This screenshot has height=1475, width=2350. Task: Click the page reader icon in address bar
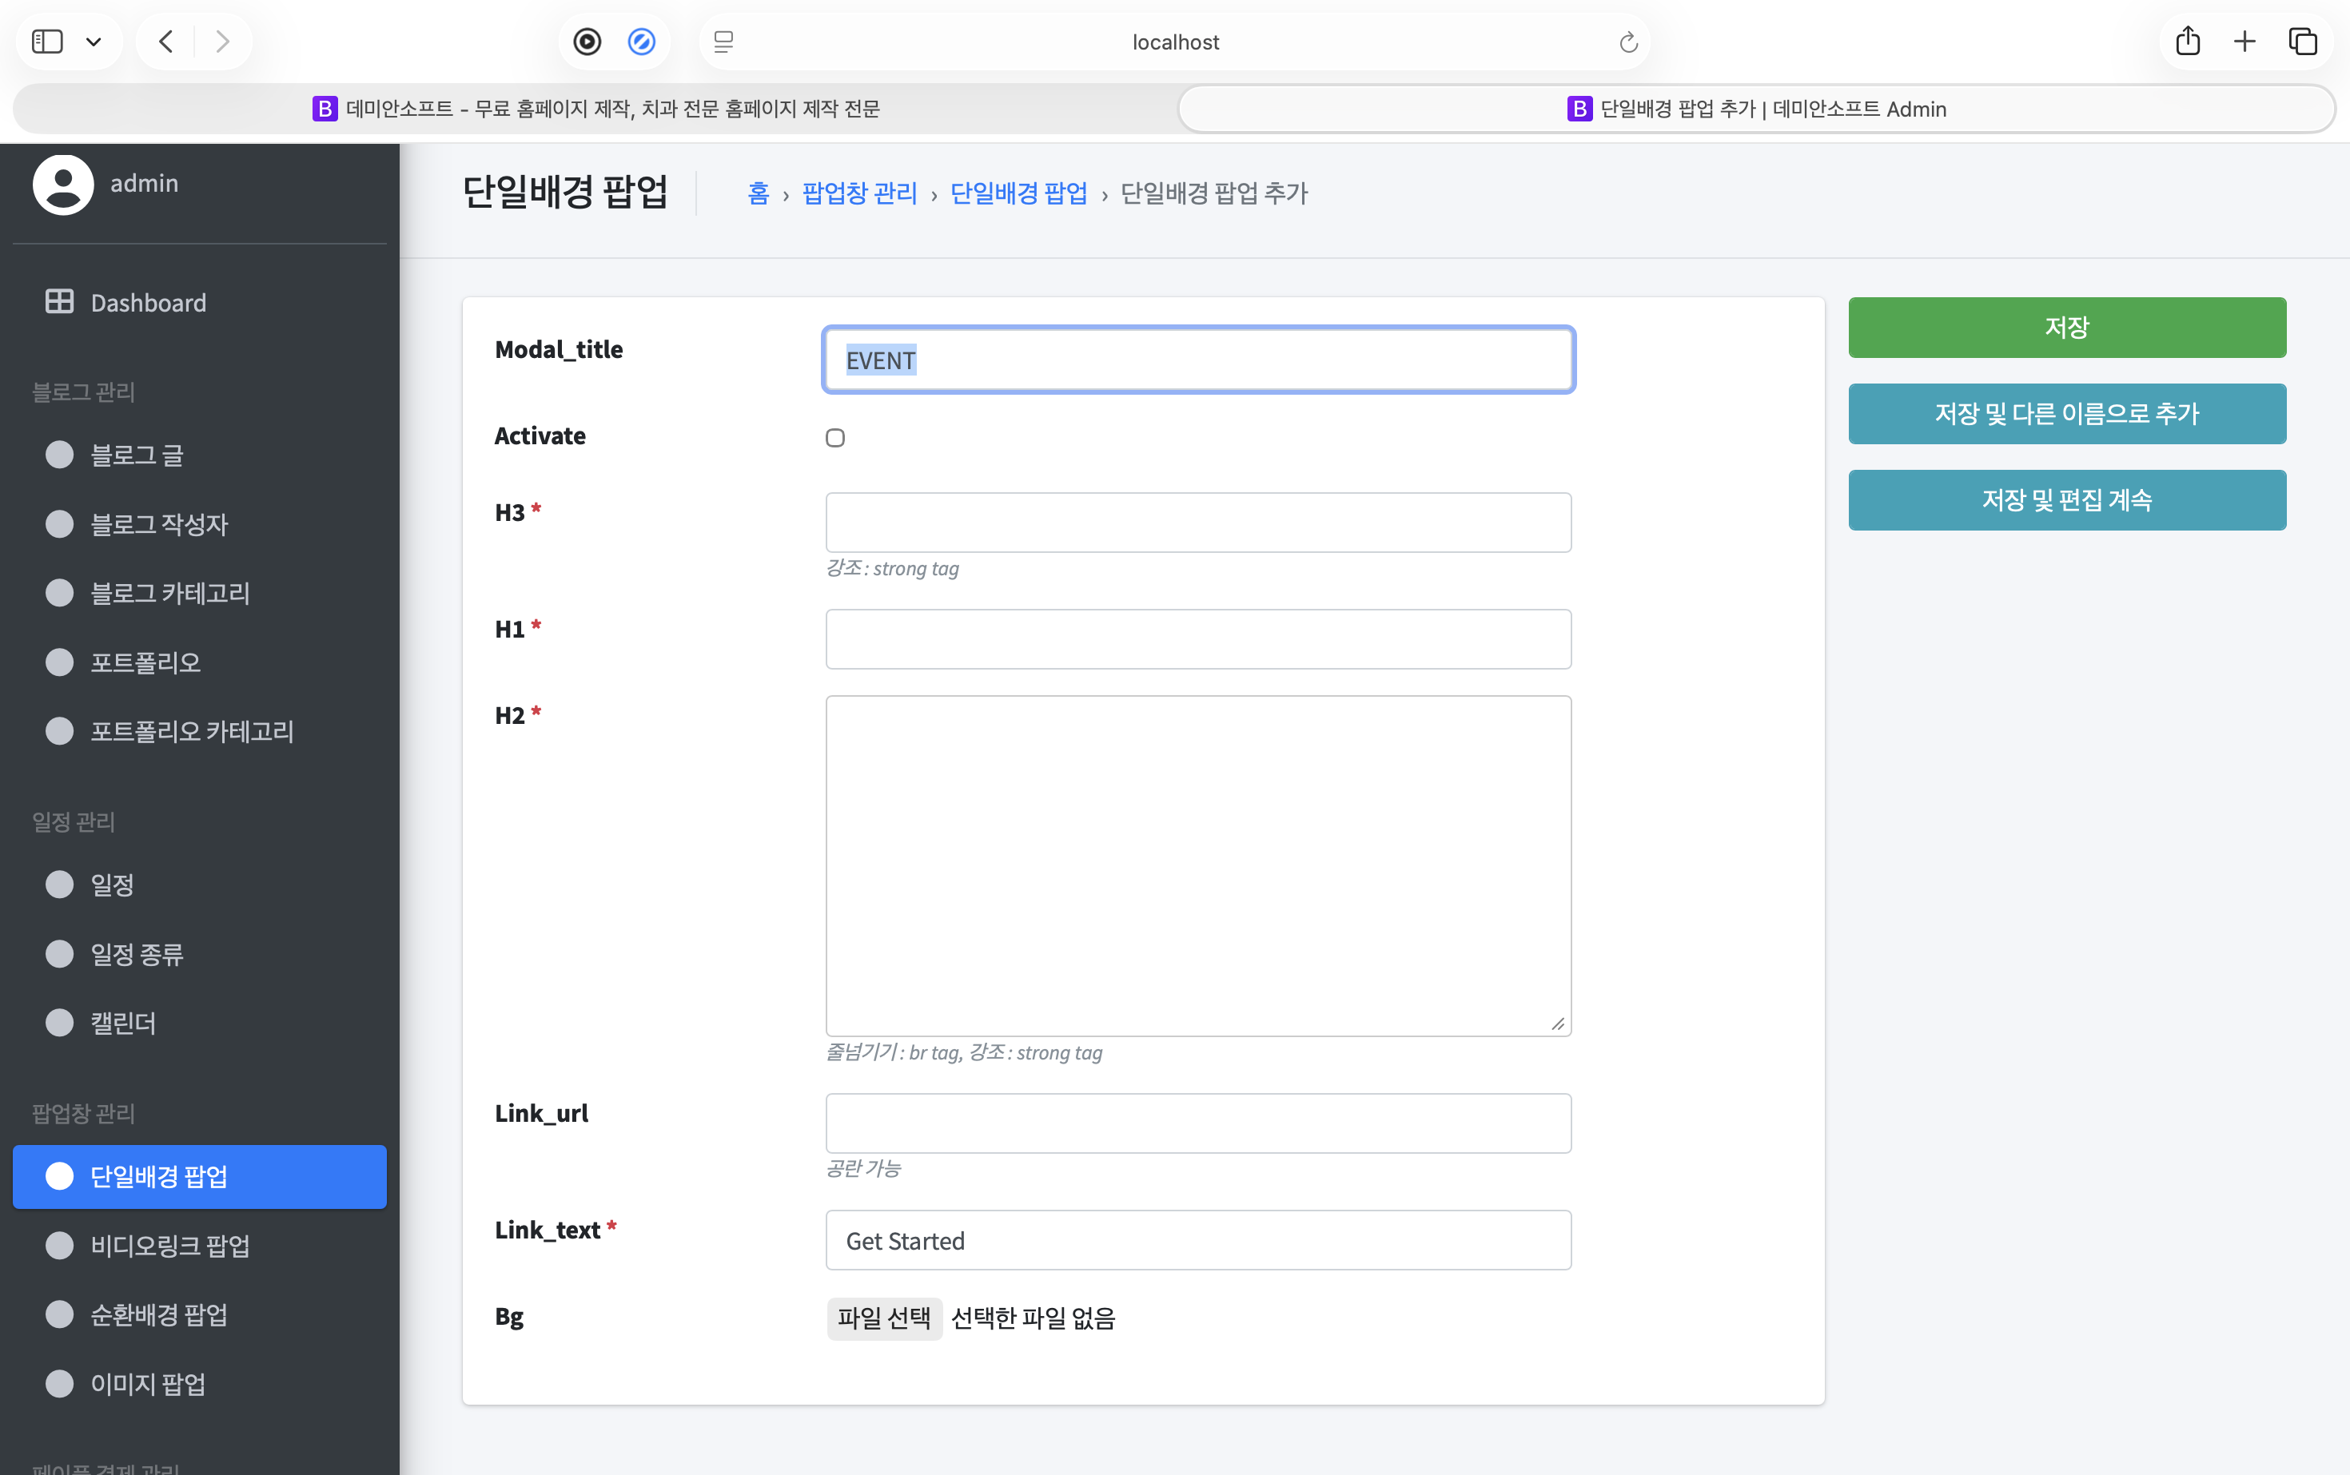(x=723, y=42)
